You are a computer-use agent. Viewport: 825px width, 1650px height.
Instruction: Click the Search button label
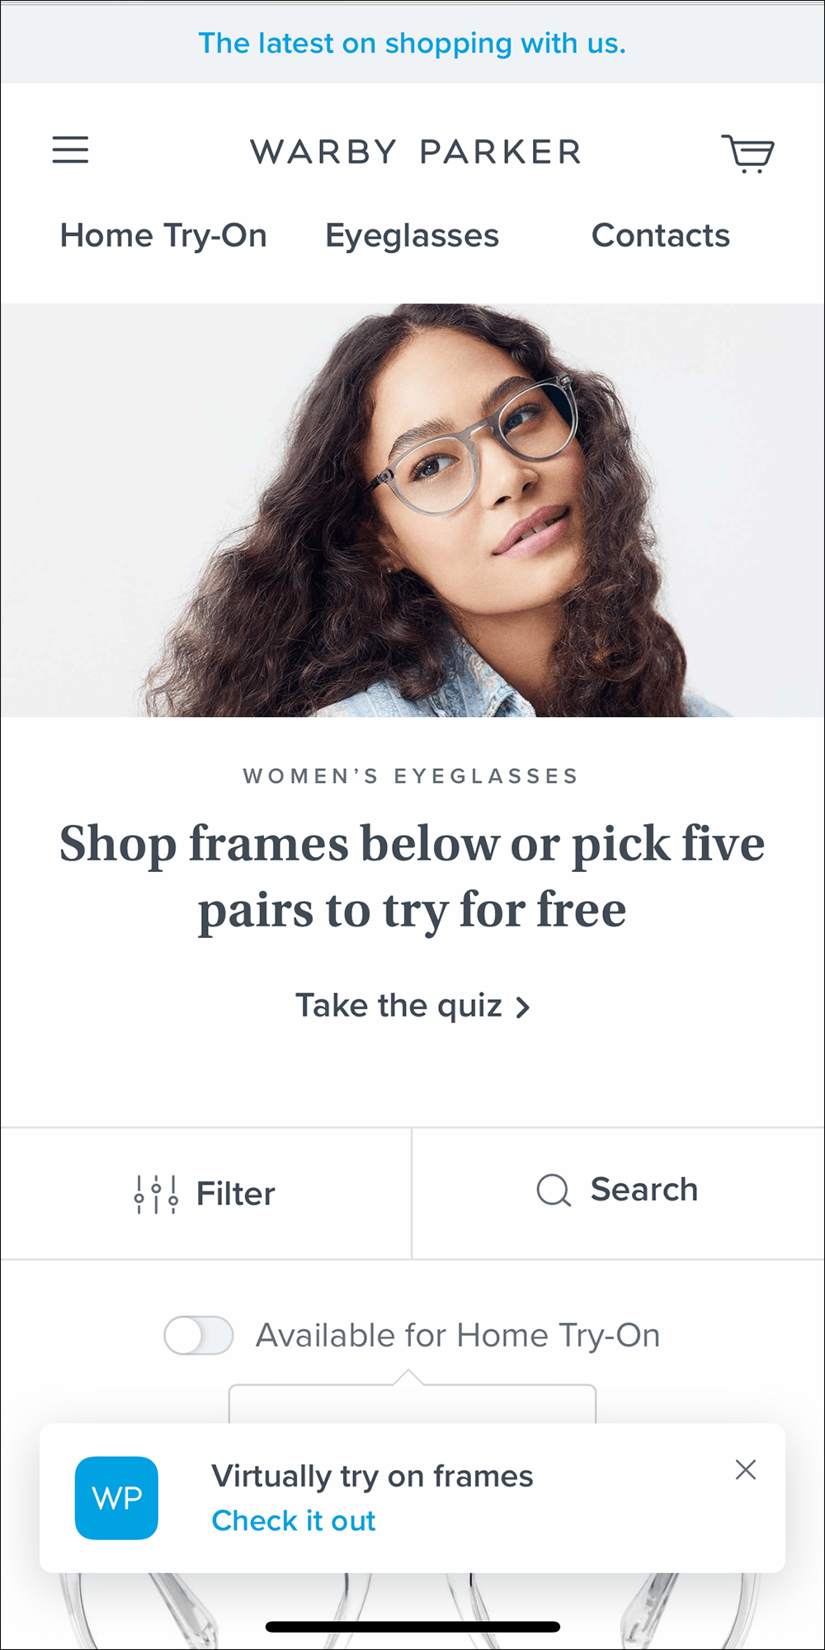644,1190
